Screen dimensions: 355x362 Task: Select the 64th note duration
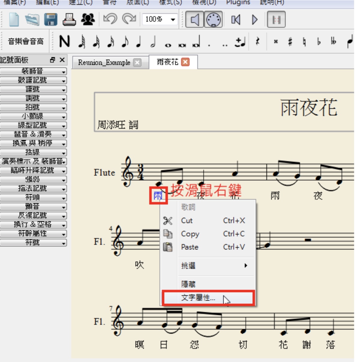pyautogui.click(x=82, y=41)
